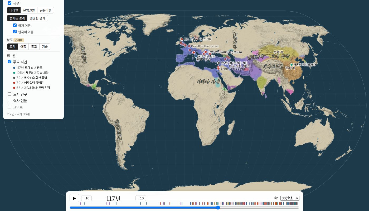The image size is (369, 211).
Task: Click the 115년 안티오키아 지진 map marker
Action: click(x=219, y=63)
